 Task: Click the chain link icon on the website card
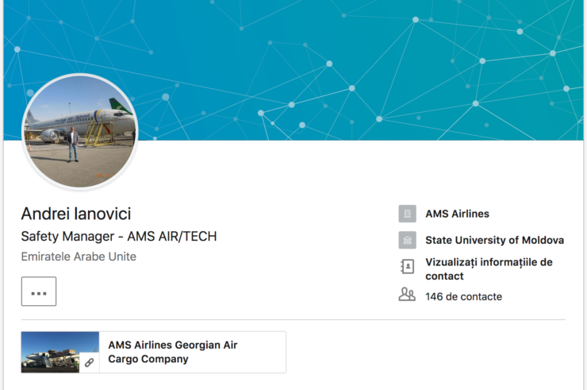coord(89,363)
